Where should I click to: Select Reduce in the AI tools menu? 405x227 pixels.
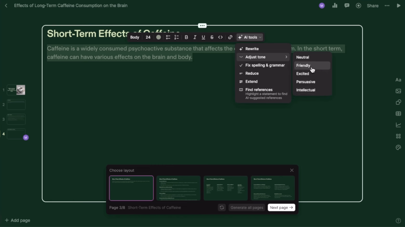[x=263, y=73]
